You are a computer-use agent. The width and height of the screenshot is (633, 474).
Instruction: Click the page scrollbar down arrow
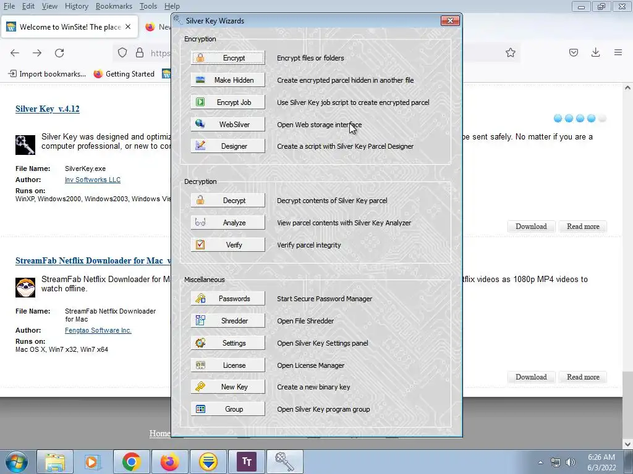pyautogui.click(x=627, y=444)
